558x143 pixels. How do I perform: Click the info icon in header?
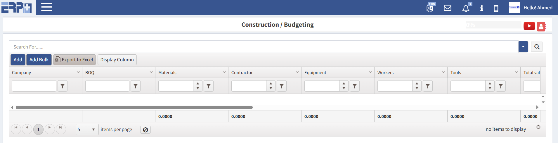click(x=481, y=8)
